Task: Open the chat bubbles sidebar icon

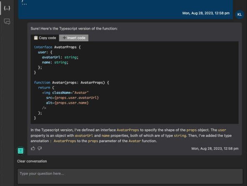Action: pyautogui.click(x=7, y=21)
